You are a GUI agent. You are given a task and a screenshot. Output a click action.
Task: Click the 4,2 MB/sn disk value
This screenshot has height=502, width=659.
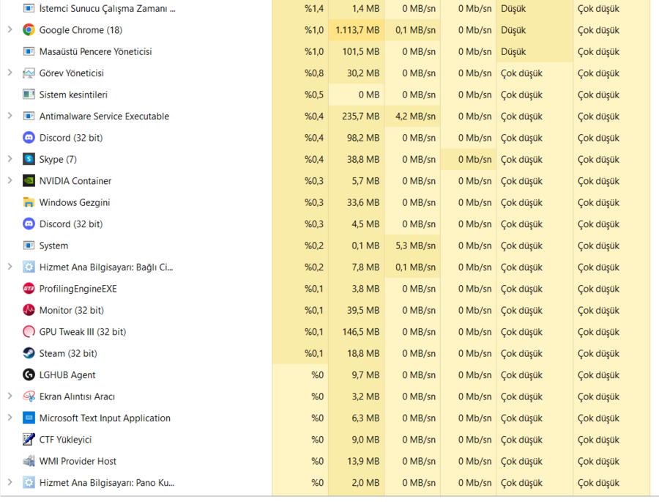click(415, 116)
